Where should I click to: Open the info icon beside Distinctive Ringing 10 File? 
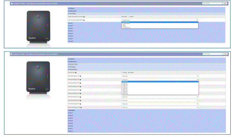point(81,107)
